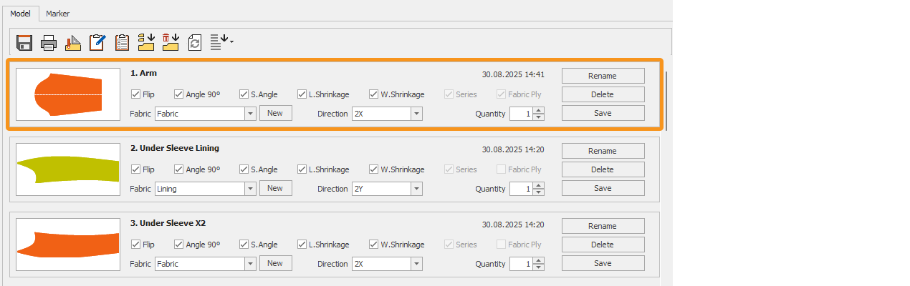This screenshot has width=910, height=286.
Task: Switch to the Marker tab
Action: pos(57,14)
